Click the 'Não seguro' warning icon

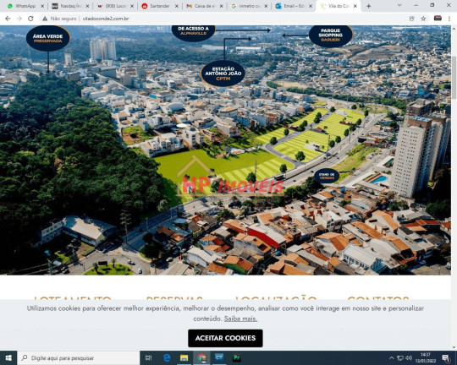point(45,19)
